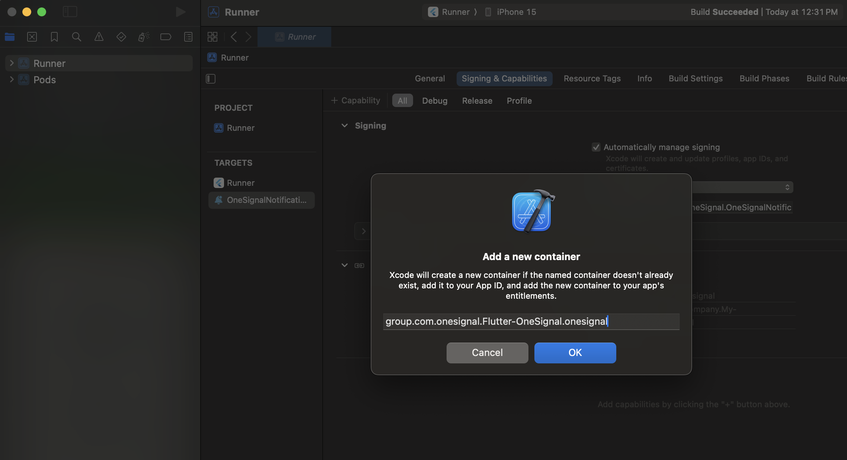This screenshot has width=847, height=460.
Task: Open the Report navigator icon
Action: tap(188, 37)
